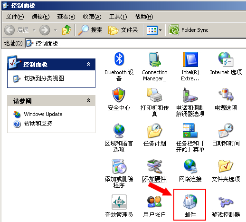246x222 pixels.
Task: Collapse the 控制面板 side panel chevron
Action: pyautogui.click(x=88, y=64)
